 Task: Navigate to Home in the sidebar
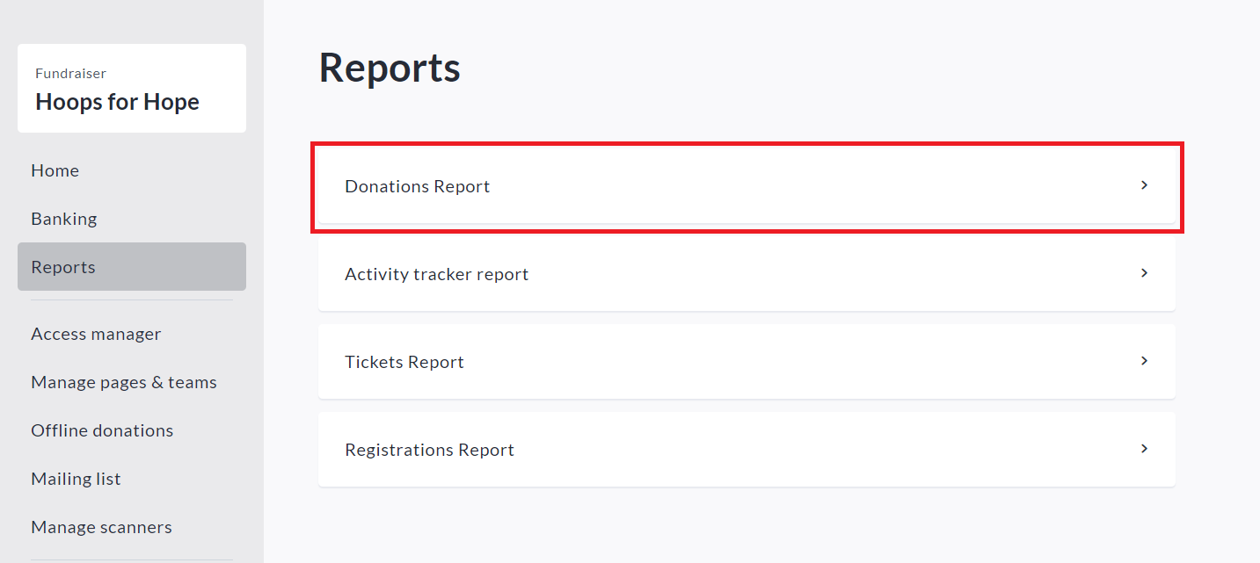(55, 170)
